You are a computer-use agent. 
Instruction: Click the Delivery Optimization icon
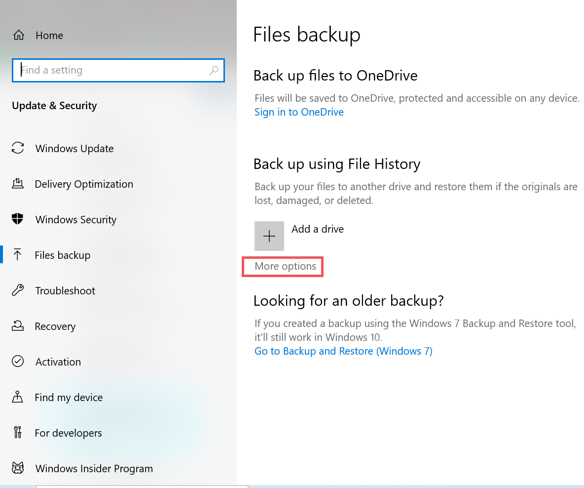pos(17,184)
